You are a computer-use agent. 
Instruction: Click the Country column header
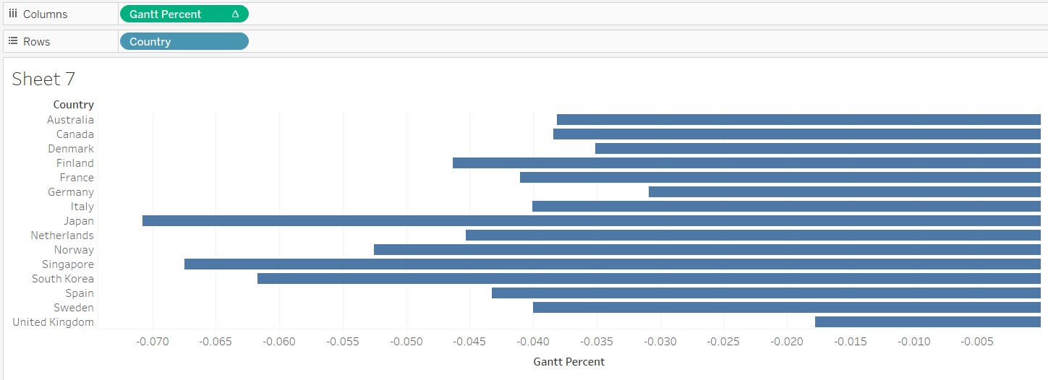tap(73, 105)
